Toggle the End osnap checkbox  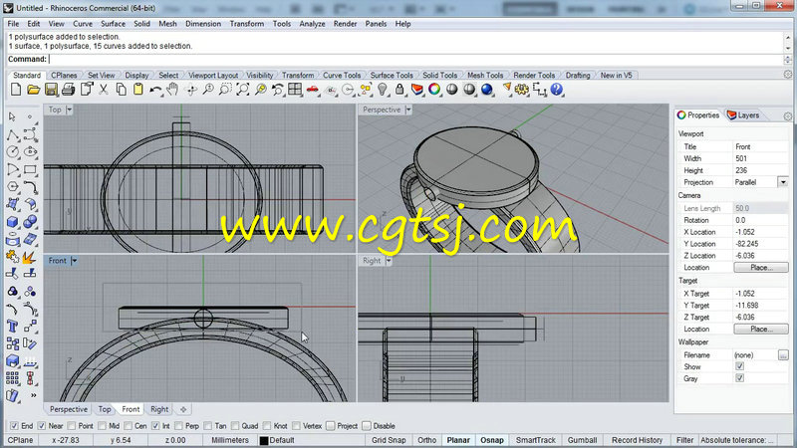click(14, 426)
